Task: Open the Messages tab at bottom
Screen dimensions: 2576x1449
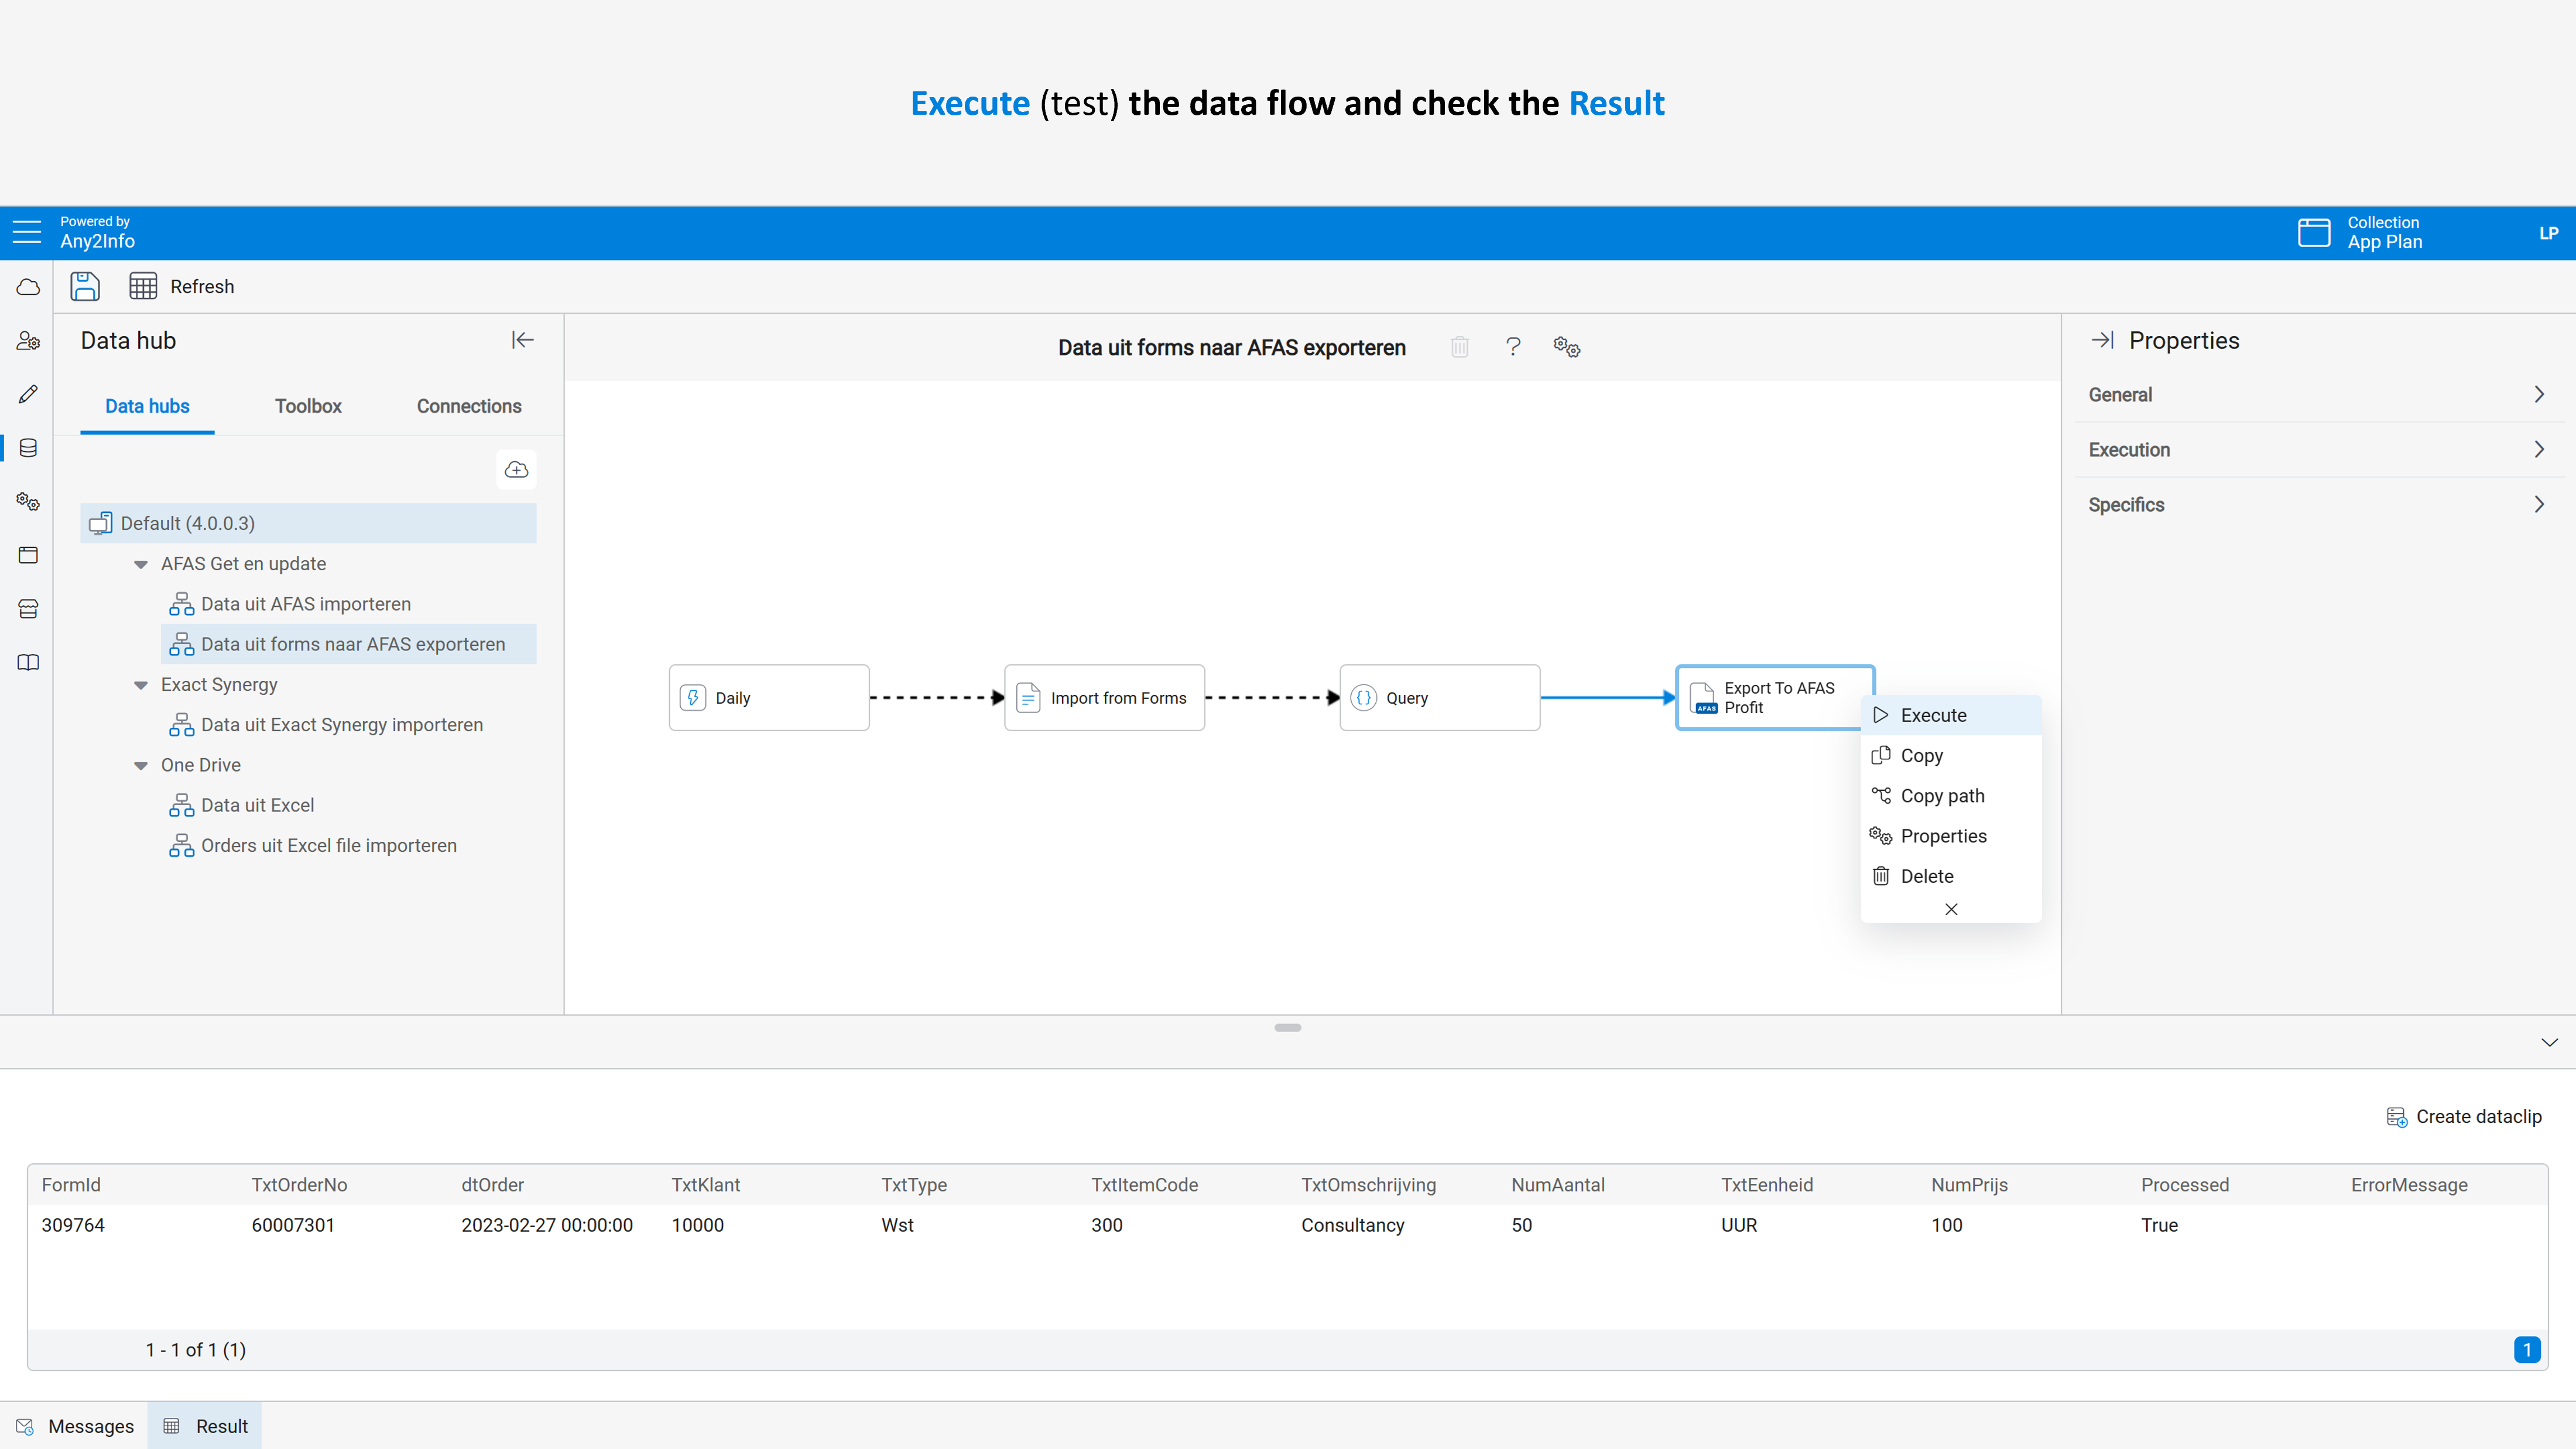Action: (x=76, y=1426)
